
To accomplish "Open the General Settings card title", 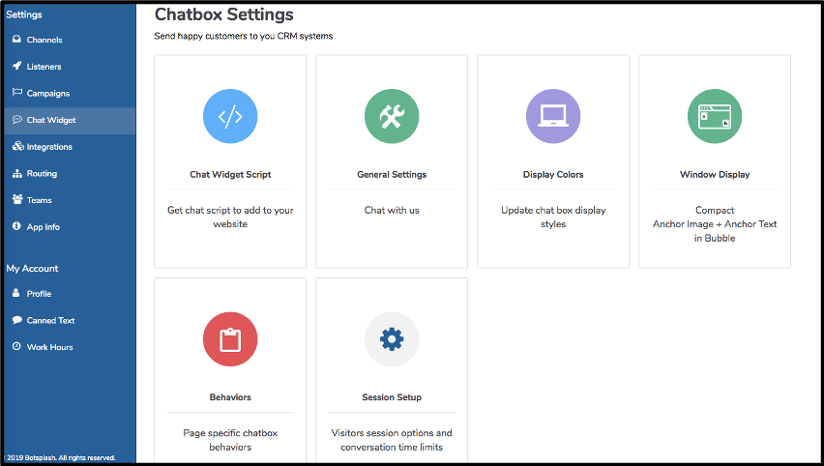I will (x=392, y=174).
